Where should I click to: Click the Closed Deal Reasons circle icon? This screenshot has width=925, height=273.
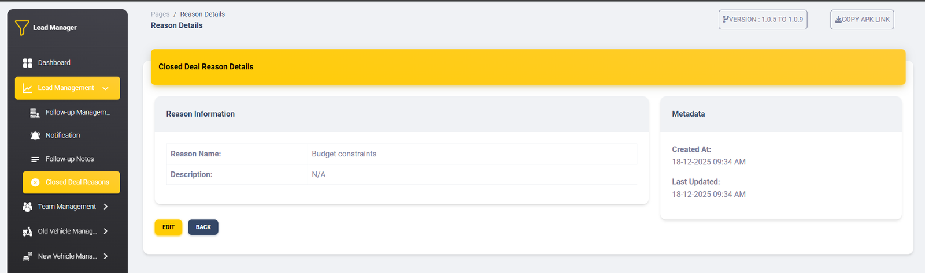click(x=35, y=182)
